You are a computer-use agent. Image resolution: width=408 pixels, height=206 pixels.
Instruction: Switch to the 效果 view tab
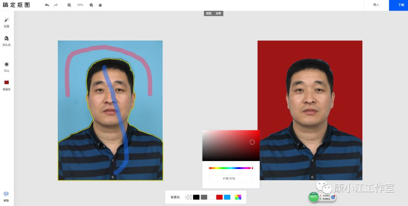coord(218,13)
